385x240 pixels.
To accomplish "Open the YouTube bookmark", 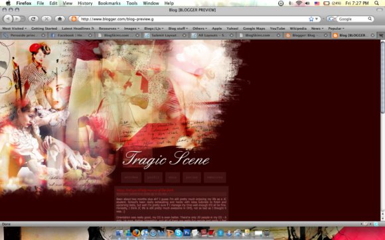I will point(277,29).
